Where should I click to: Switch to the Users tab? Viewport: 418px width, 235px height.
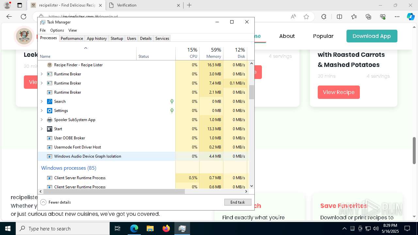pyautogui.click(x=132, y=39)
